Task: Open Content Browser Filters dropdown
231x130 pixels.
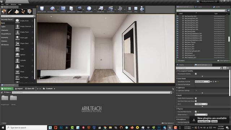Action: coord(8,92)
